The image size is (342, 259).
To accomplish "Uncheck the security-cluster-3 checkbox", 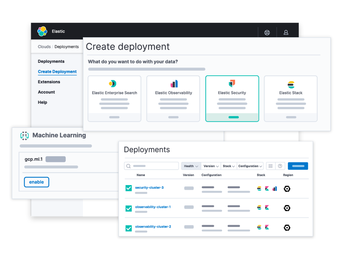I will [129, 188].
